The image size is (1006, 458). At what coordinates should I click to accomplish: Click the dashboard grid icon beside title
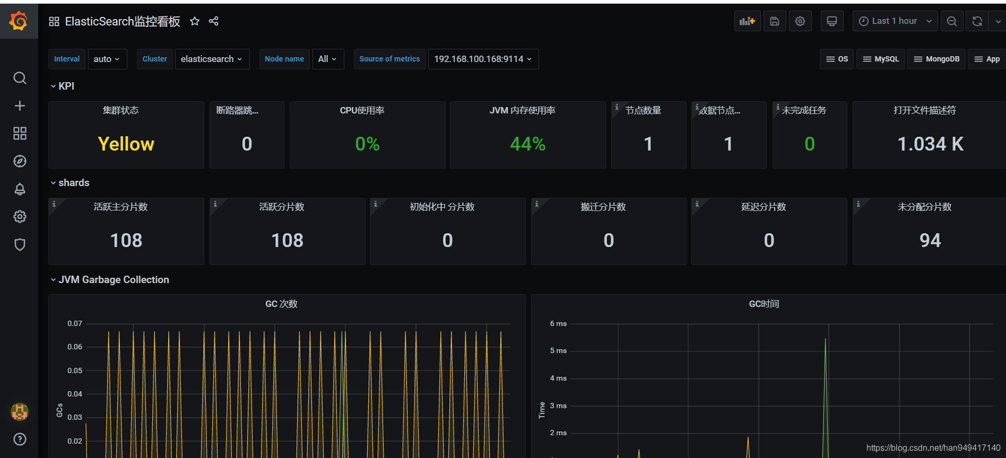tap(54, 21)
